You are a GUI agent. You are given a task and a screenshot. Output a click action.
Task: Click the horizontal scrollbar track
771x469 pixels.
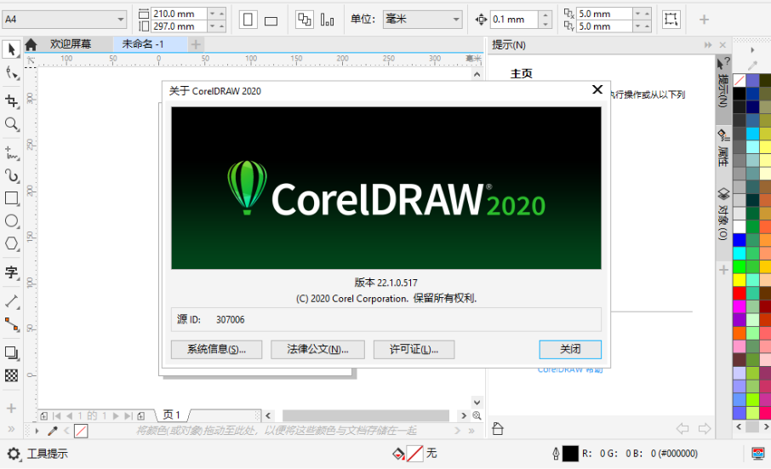[x=365, y=416]
